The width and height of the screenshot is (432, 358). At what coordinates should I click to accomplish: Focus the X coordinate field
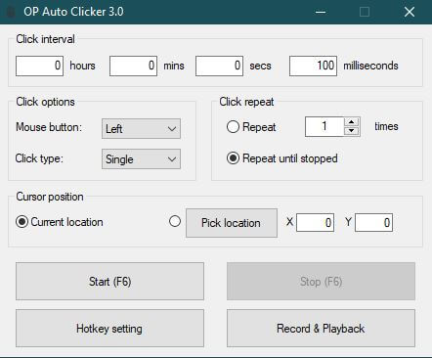coord(315,223)
